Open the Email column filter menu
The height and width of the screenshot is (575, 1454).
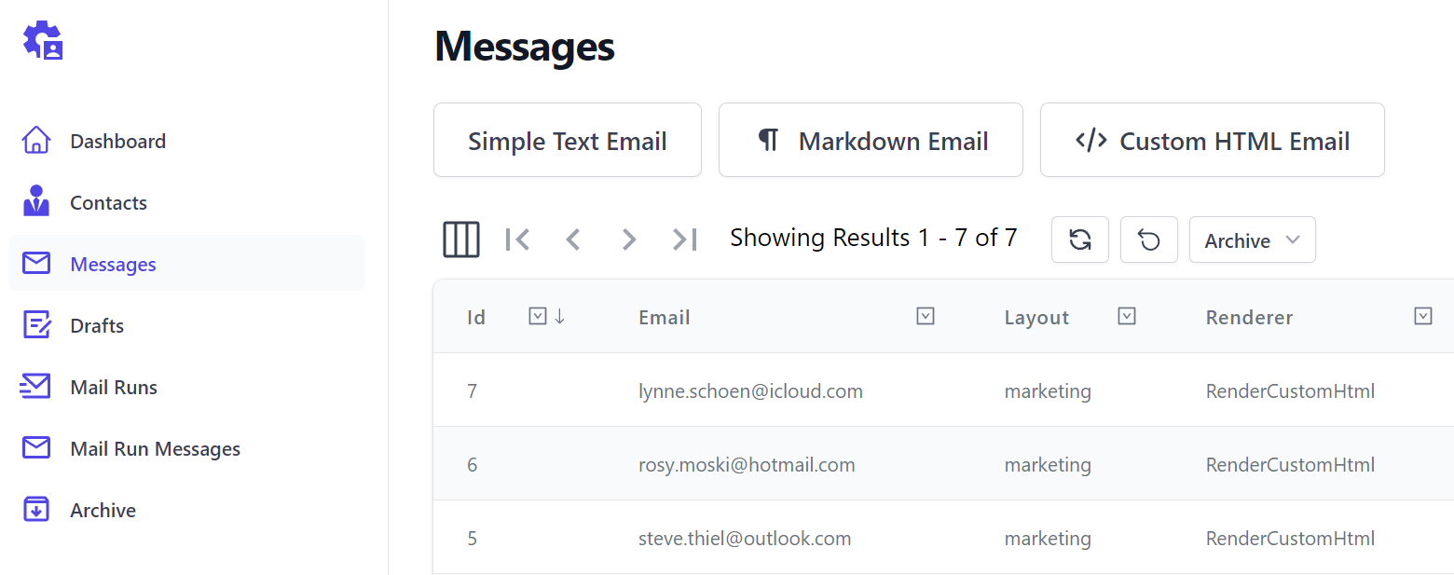click(x=926, y=317)
